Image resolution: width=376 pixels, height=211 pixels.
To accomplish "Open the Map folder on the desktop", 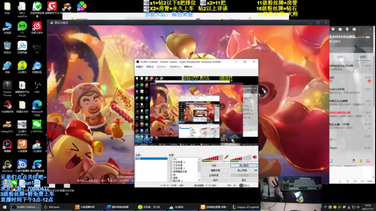I will (7, 8).
